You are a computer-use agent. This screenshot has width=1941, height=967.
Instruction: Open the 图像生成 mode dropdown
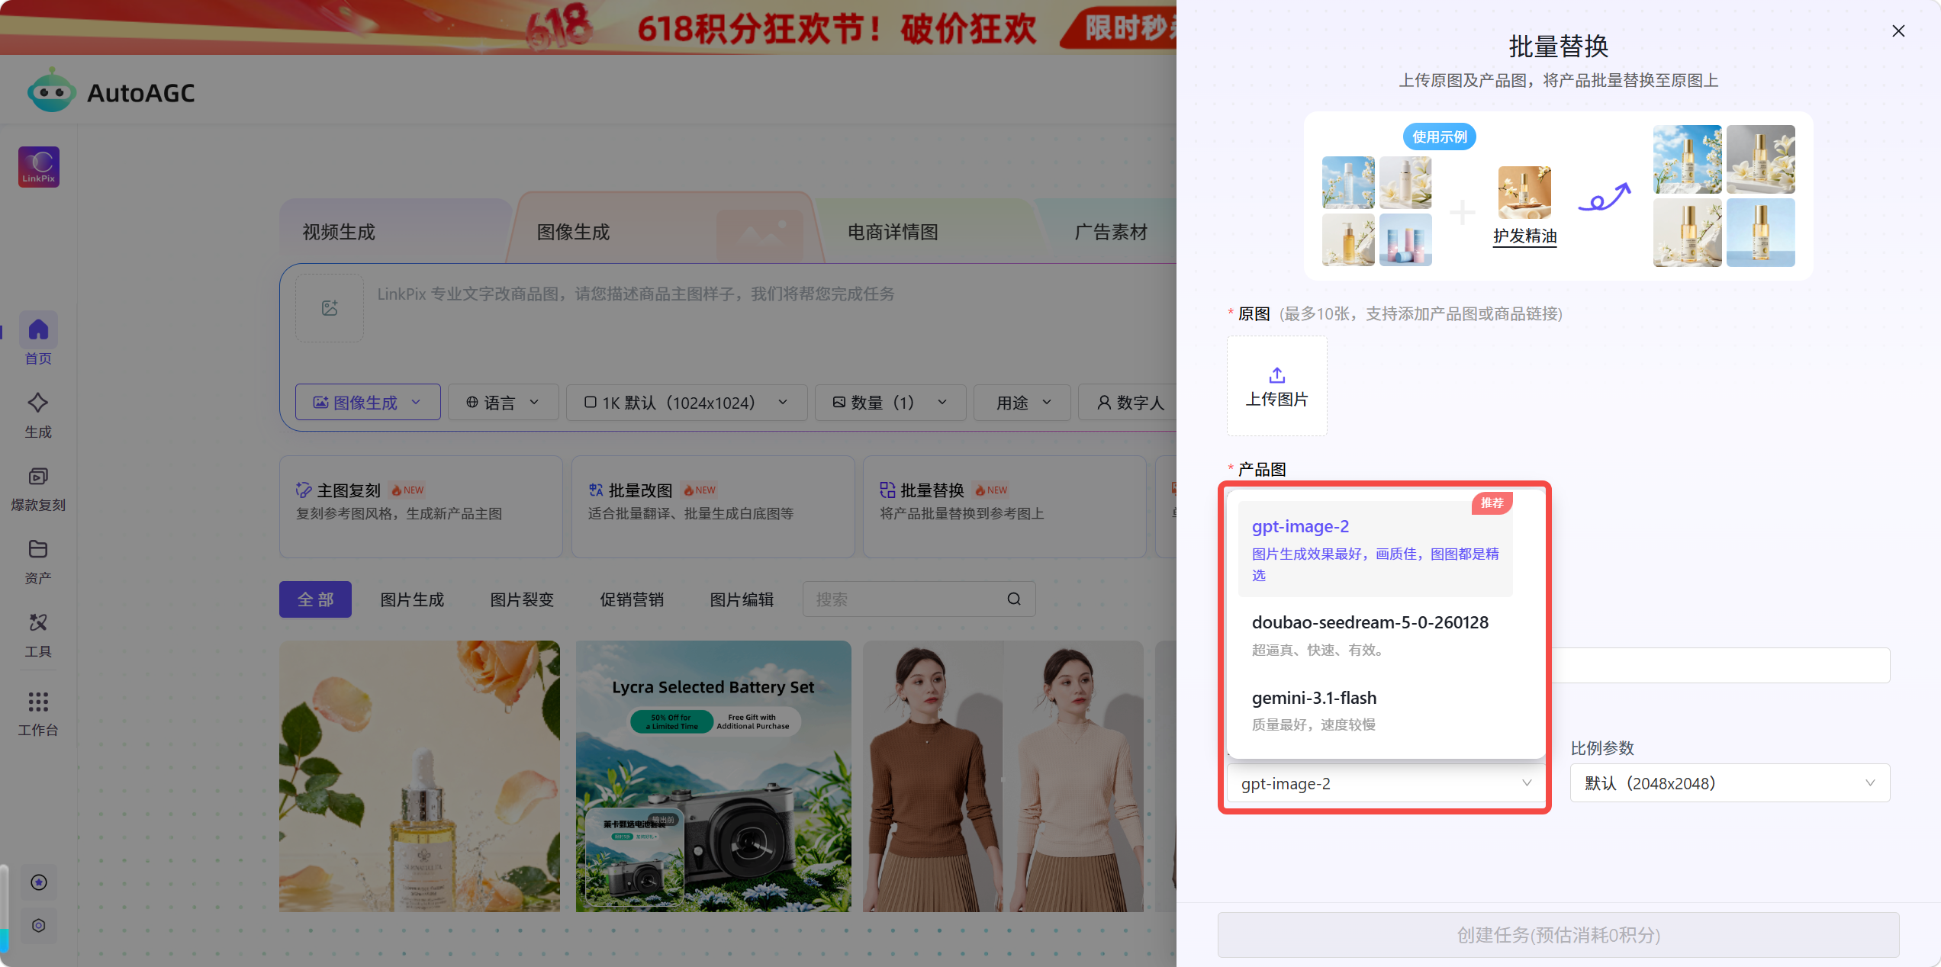368,402
